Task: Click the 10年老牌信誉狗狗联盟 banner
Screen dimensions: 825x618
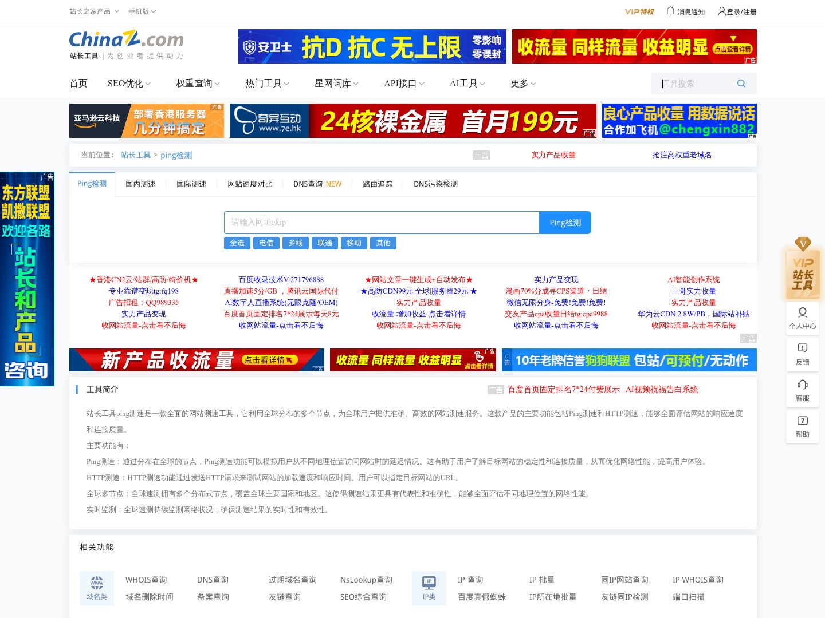Action: tap(629, 360)
